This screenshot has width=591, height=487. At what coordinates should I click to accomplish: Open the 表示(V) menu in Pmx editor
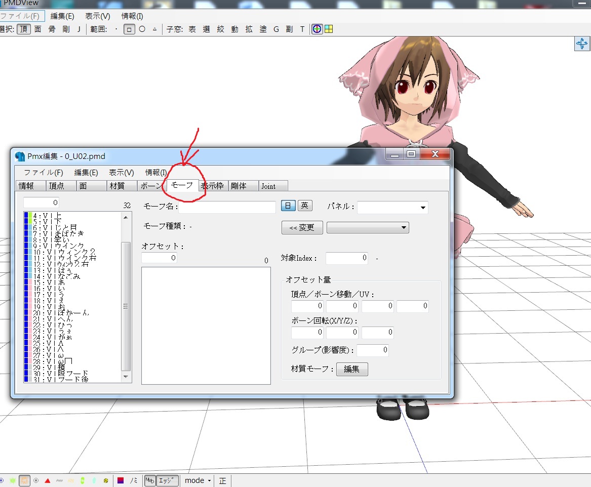122,173
